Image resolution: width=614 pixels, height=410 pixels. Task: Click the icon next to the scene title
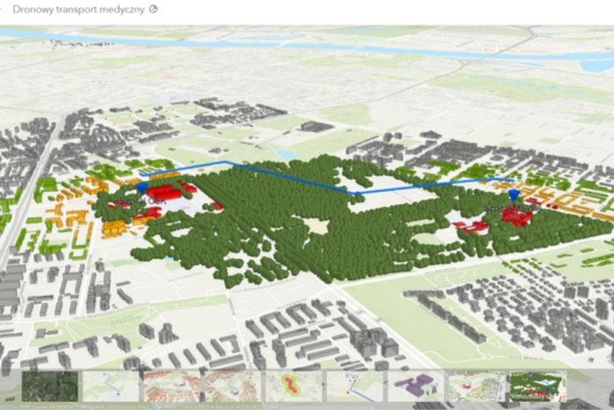coord(154,9)
